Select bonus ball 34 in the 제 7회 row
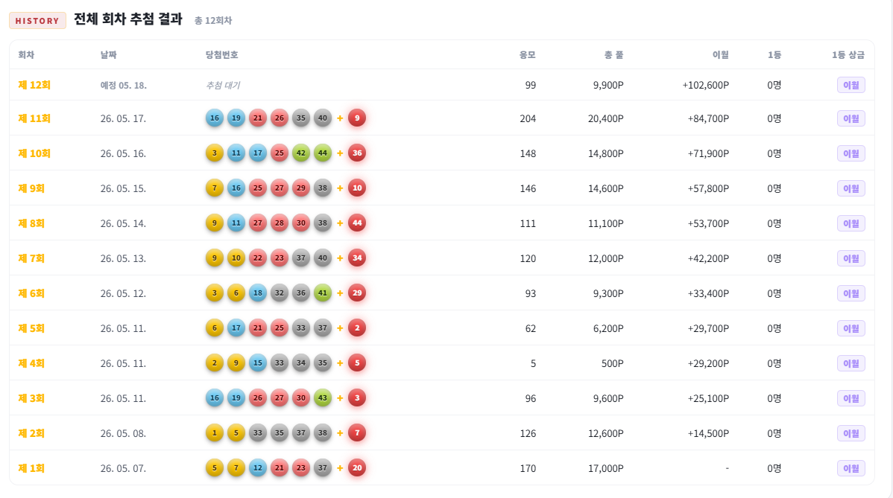 coord(357,258)
